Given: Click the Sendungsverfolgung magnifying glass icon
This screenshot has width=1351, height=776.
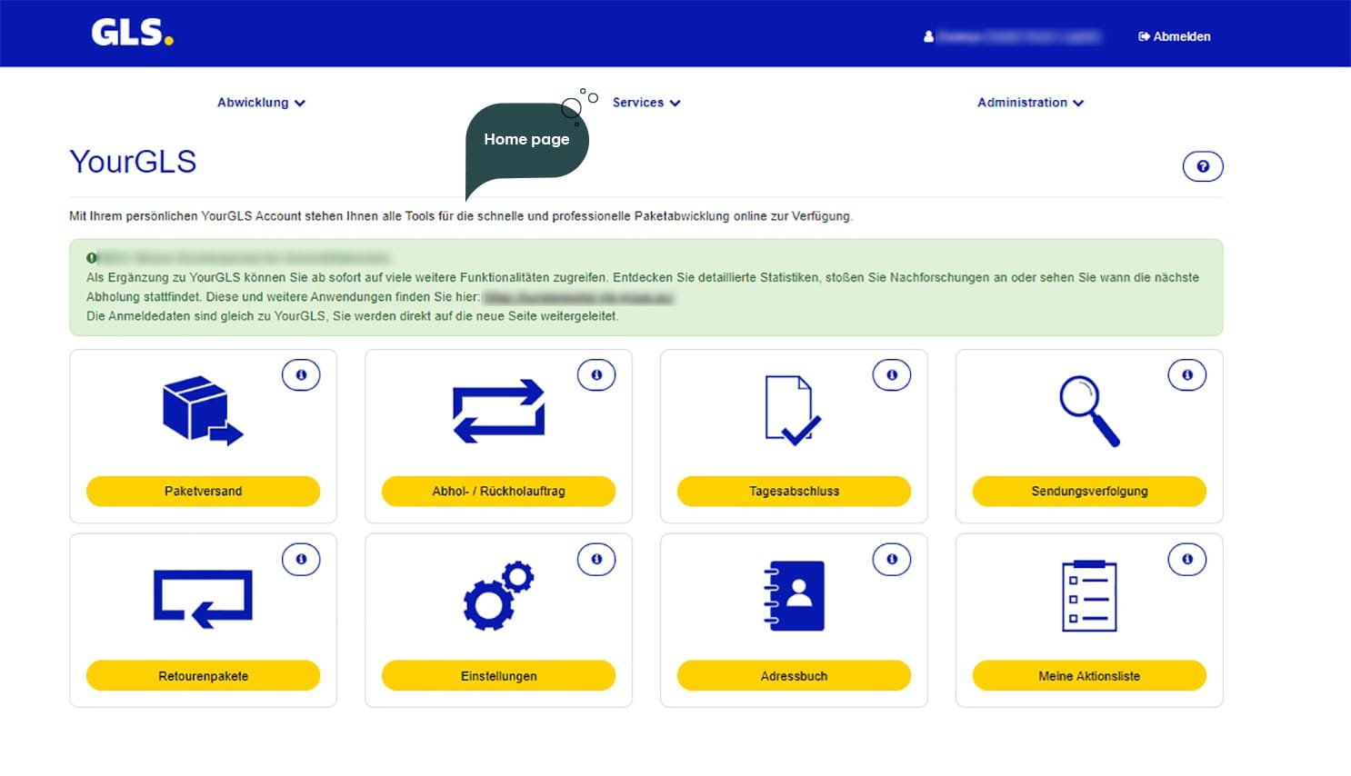Looking at the screenshot, I should click(1088, 411).
